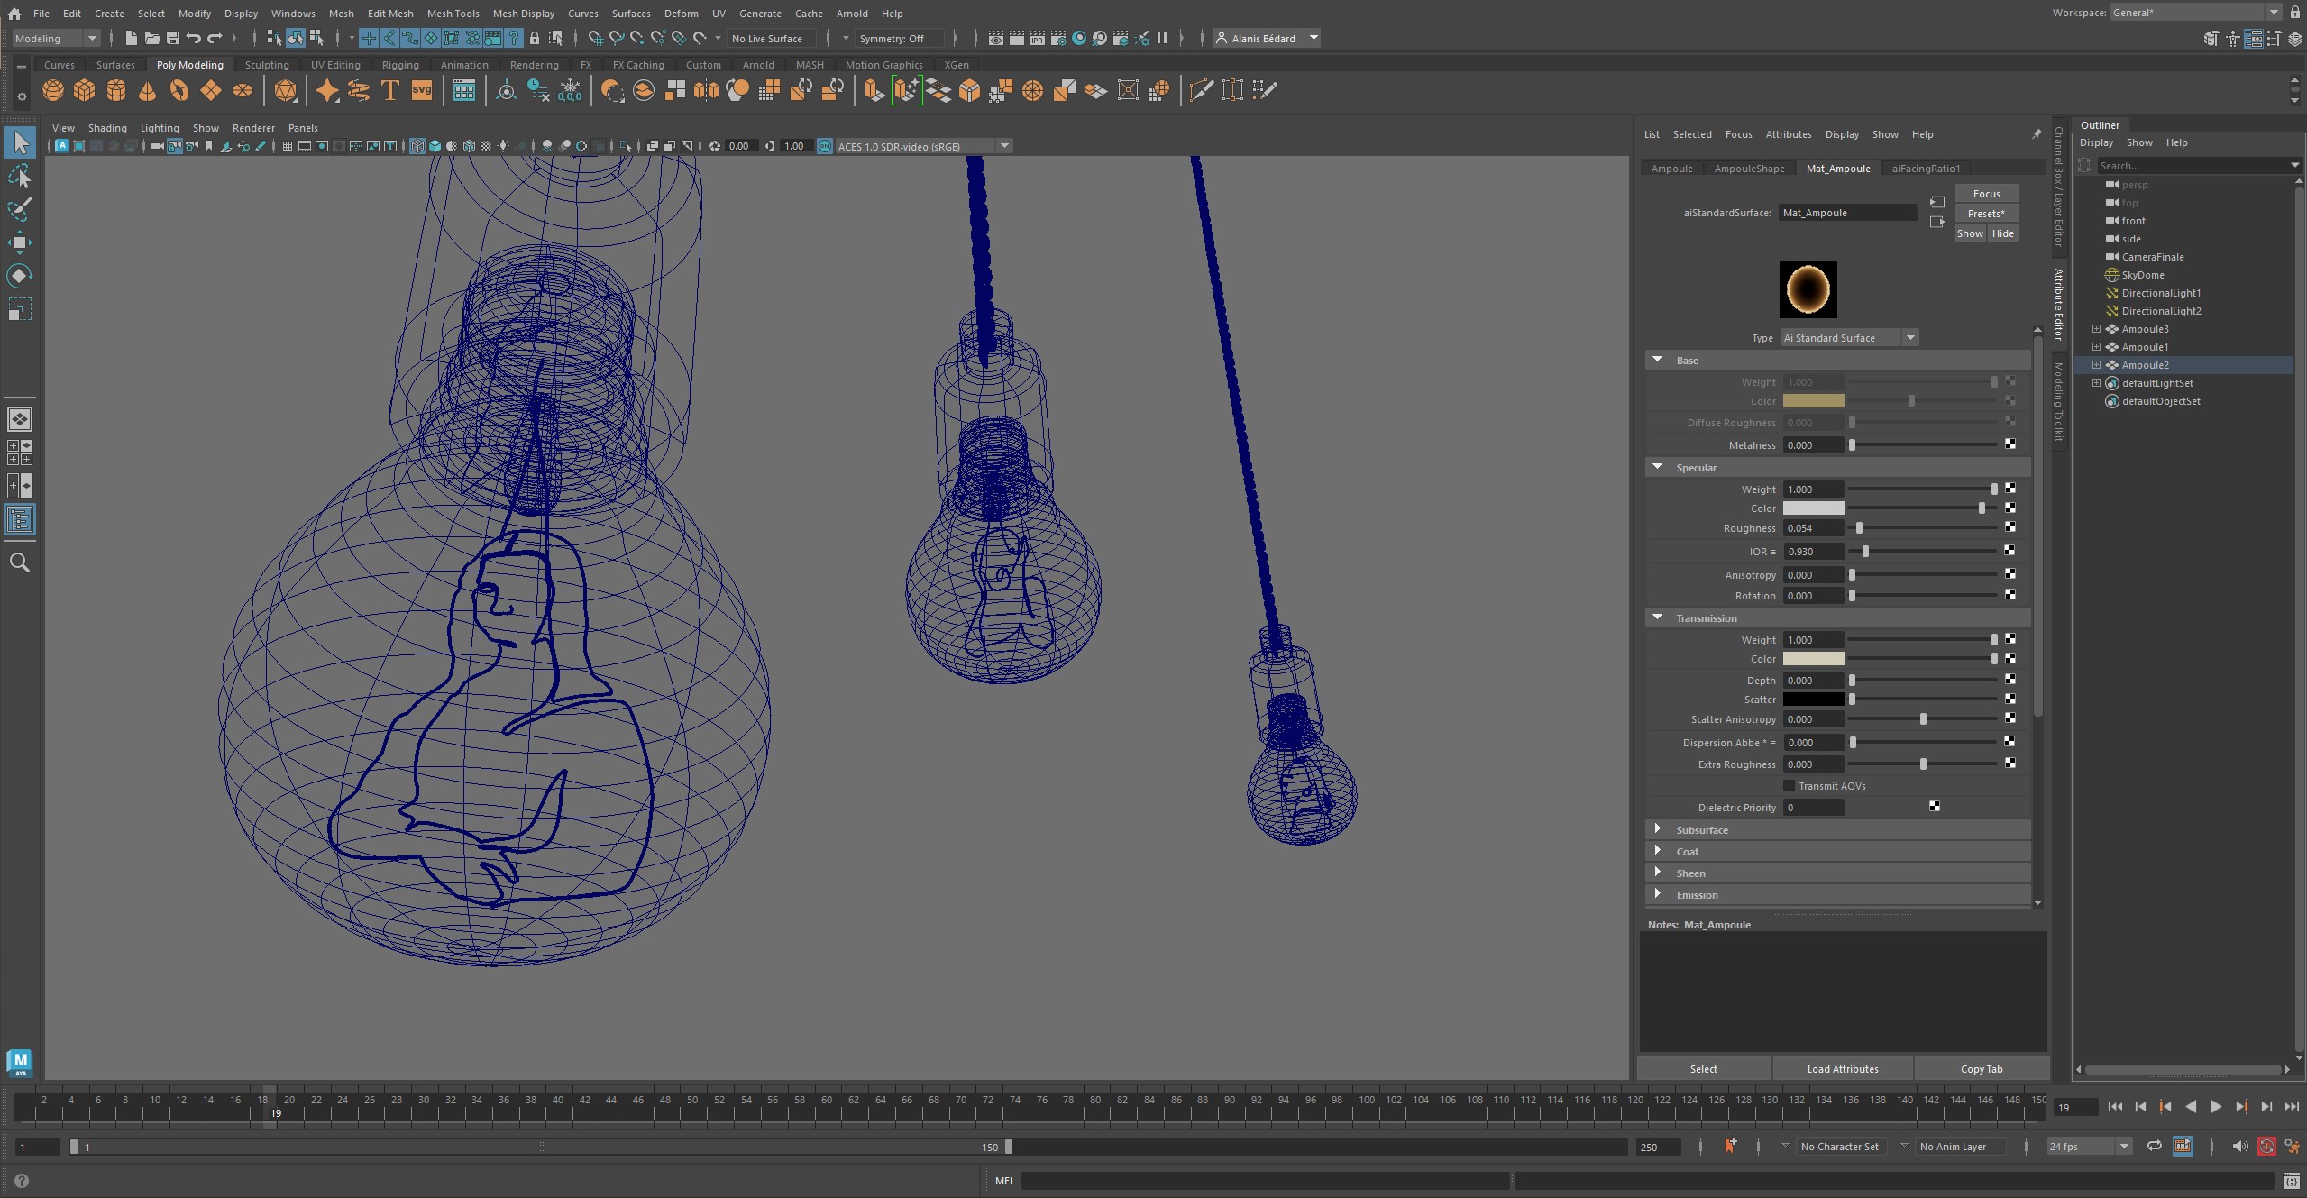This screenshot has height=1198, width=2307.
Task: Collapse the Transmission section
Action: click(1657, 617)
